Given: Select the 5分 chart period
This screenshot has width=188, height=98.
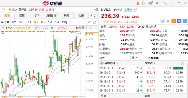Looking at the screenshot, I should [x=57, y=22].
